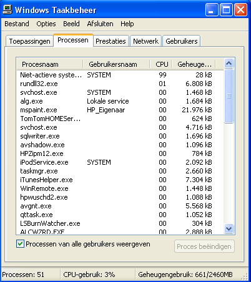Open the Help menu
This screenshot has width=251, height=282.
(x=127, y=24)
